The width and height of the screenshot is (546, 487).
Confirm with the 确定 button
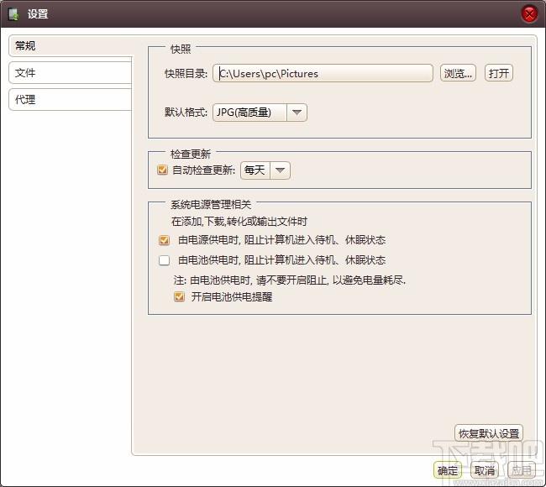coord(448,471)
